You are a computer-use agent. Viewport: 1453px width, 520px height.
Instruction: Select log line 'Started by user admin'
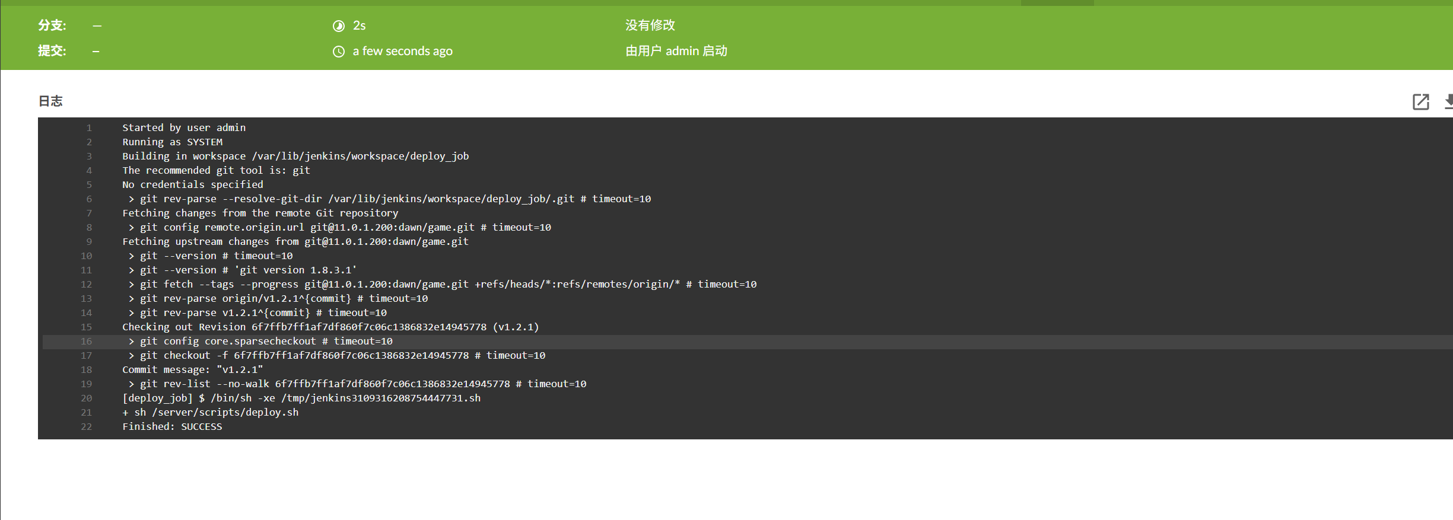(184, 127)
